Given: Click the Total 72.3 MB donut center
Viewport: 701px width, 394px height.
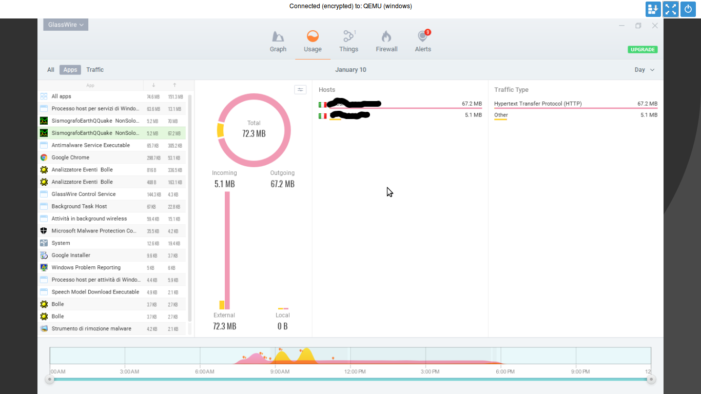Looking at the screenshot, I should (254, 130).
